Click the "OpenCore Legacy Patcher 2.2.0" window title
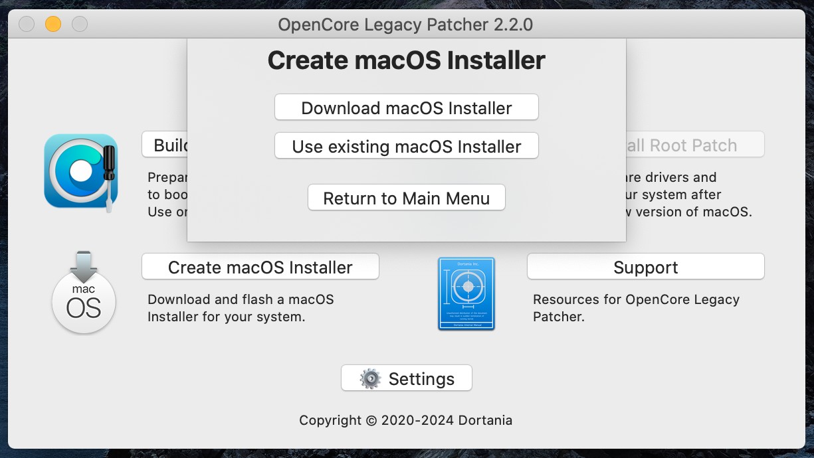The image size is (814, 458). pos(405,25)
